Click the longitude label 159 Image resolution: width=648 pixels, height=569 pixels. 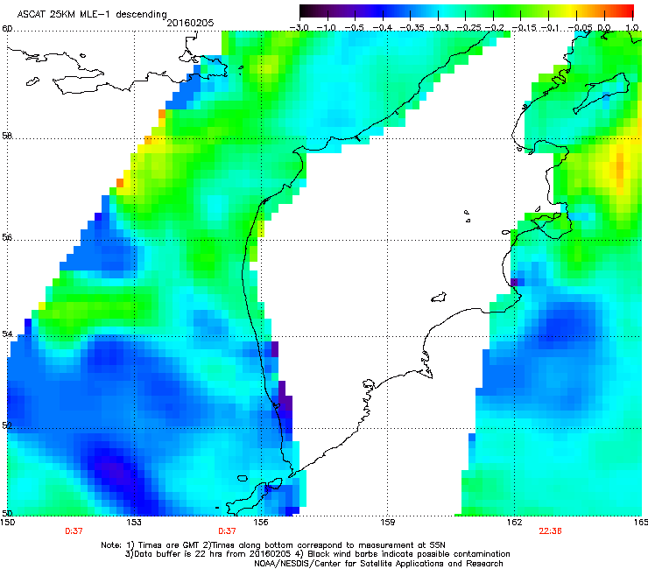pyautogui.click(x=388, y=523)
